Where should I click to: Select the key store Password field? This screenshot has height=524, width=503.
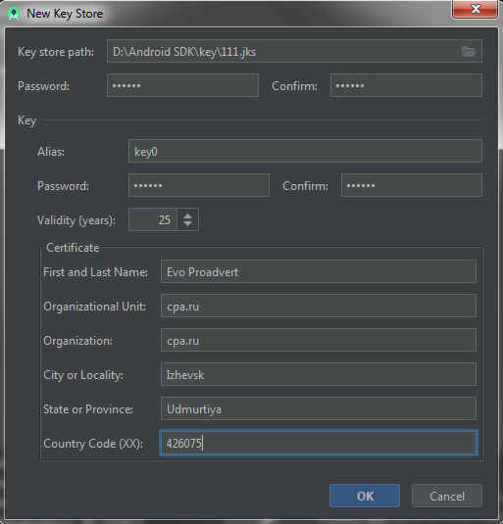(182, 85)
